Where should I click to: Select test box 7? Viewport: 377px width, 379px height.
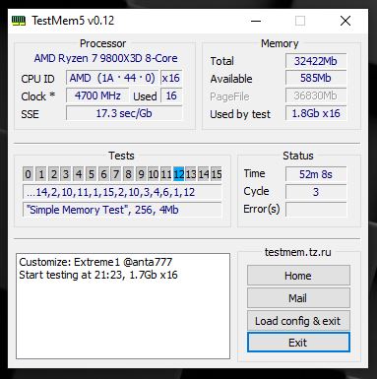coord(116,174)
